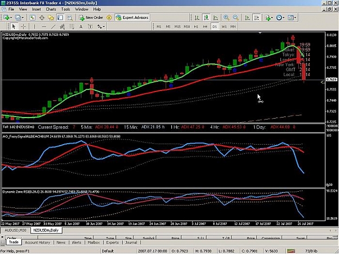This screenshot has width=339, height=254.
Task: Open the Journal terminal tab
Action: (x=131, y=242)
